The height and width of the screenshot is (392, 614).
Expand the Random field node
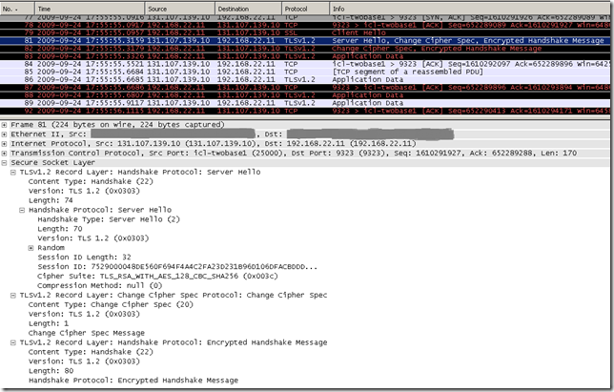pos(31,248)
